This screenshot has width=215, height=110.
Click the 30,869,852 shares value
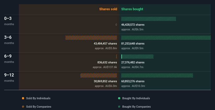pos(105,81)
